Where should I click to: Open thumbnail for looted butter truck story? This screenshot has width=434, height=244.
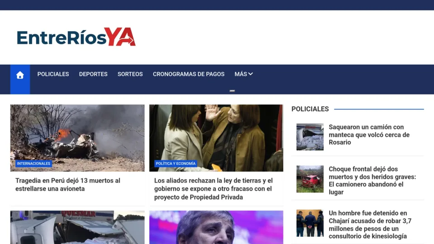coord(310,137)
